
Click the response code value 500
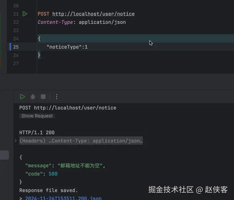click(x=53, y=174)
